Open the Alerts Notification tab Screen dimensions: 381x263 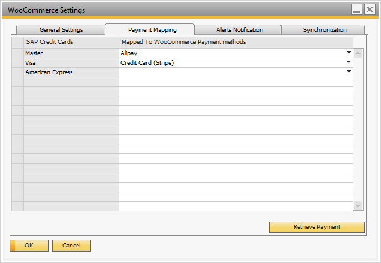coord(239,29)
